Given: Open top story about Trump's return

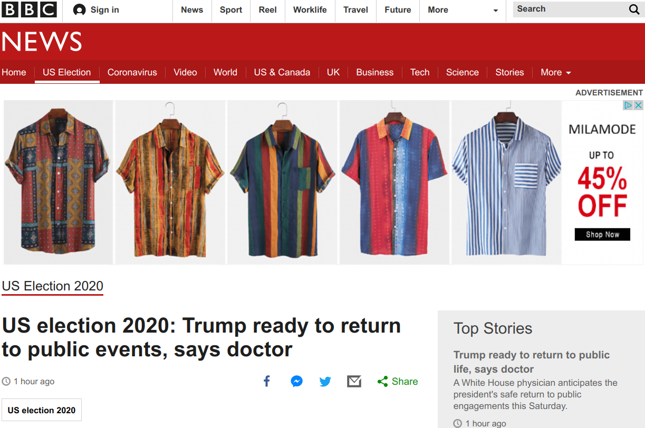Looking at the screenshot, I should 531,362.
